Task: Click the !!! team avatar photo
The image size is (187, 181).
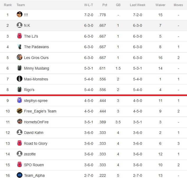Action: point(20,15)
